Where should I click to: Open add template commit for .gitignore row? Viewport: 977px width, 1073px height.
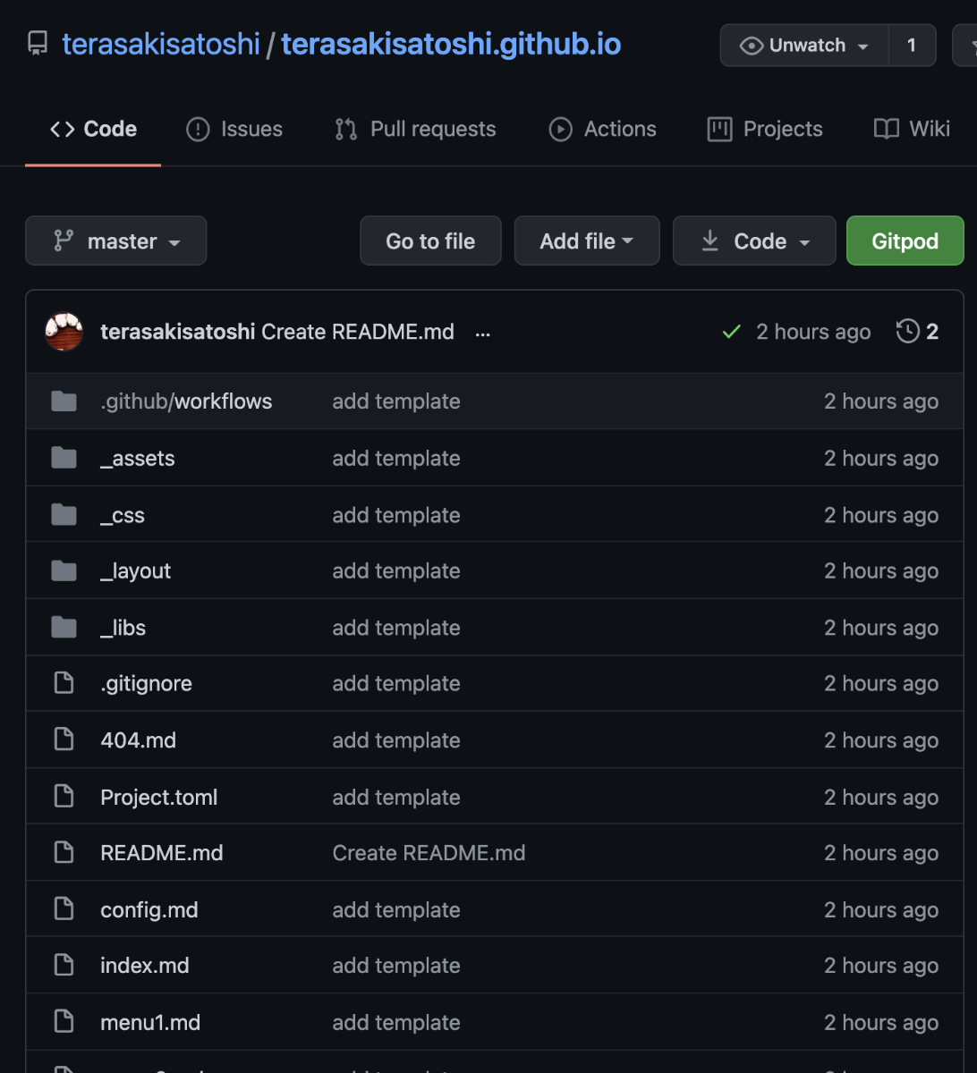point(396,683)
